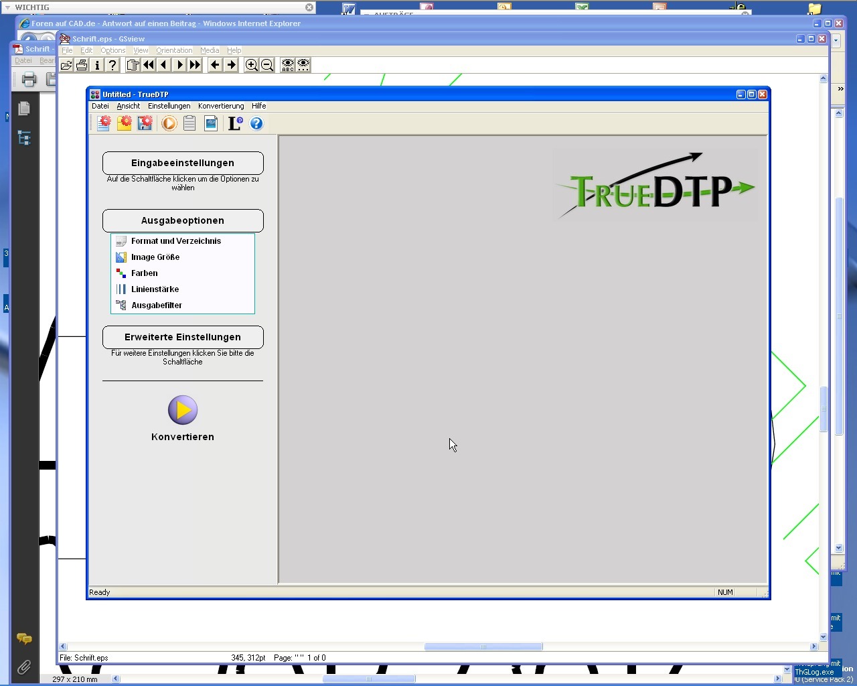
Task: Go to previous page arrow in GSview toolbar
Action: tap(163, 65)
